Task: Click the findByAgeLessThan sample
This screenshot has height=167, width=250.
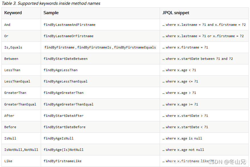Action: coord(60,70)
